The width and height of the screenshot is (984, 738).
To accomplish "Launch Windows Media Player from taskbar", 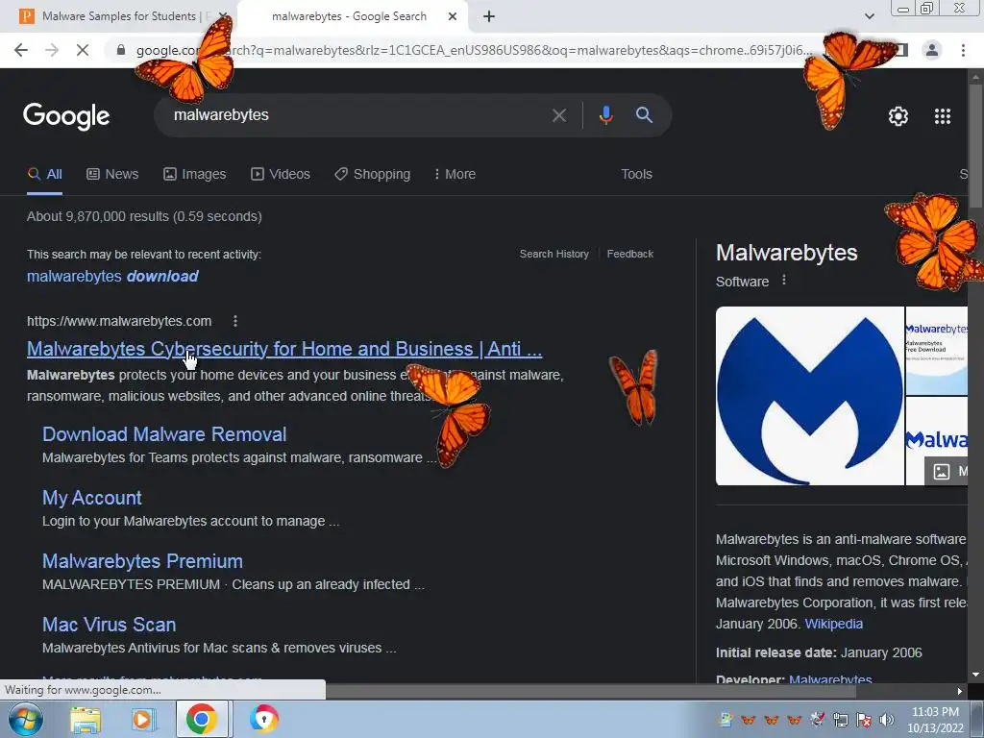I will click(143, 720).
